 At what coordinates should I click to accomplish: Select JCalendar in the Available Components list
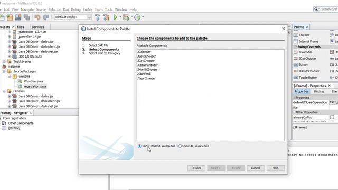[x=144, y=52]
